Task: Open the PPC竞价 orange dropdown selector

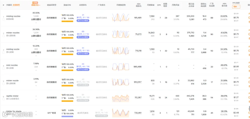Action: point(236,7)
